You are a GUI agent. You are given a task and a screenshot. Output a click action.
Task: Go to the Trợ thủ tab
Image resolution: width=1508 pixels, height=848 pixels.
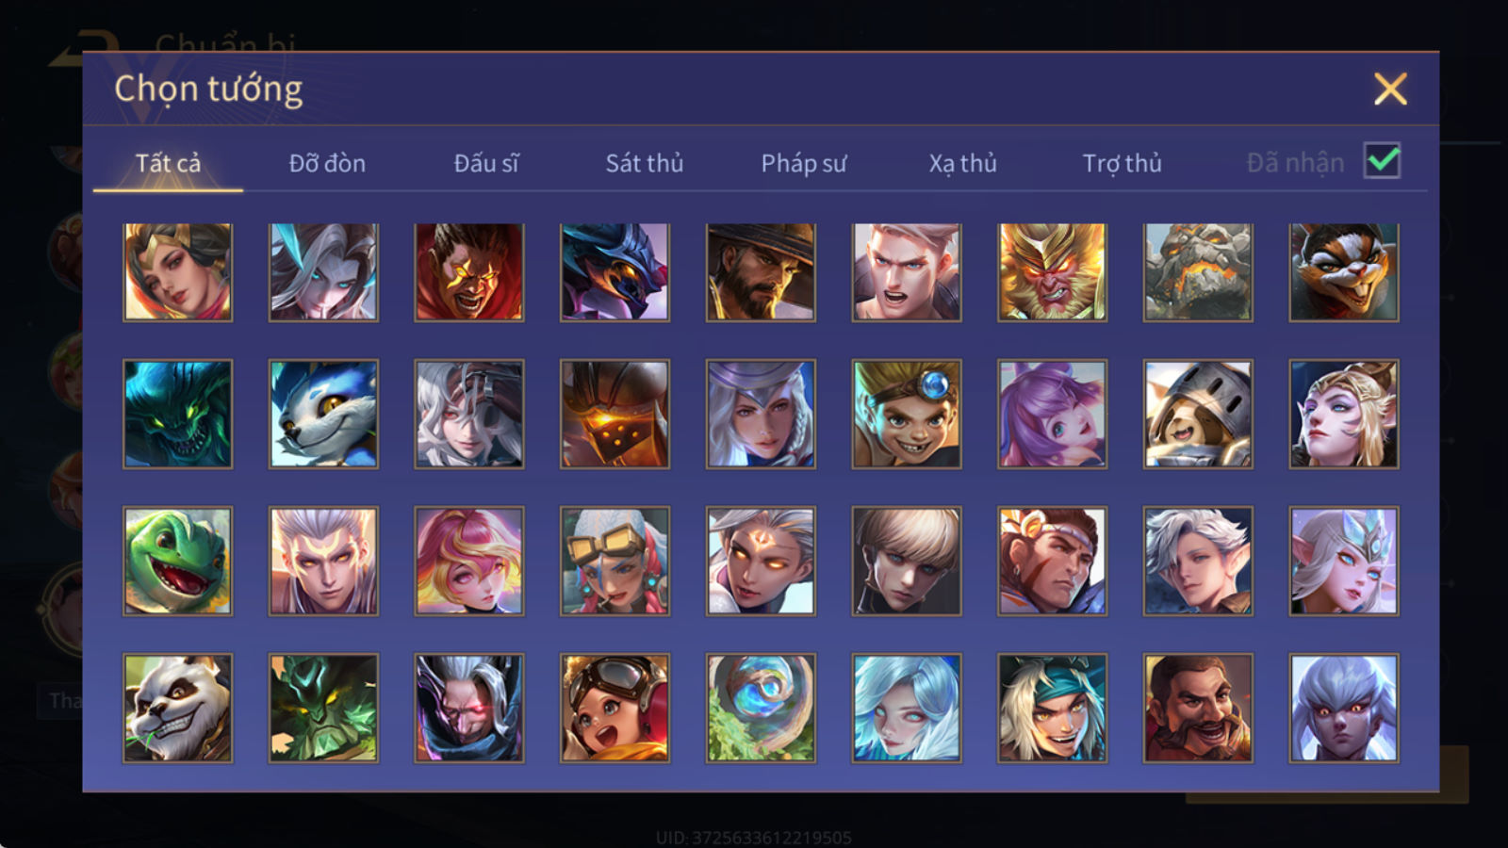[1122, 163]
